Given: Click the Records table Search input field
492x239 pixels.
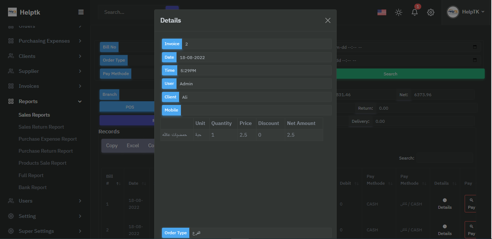Looking at the screenshot, I should coord(445,158).
